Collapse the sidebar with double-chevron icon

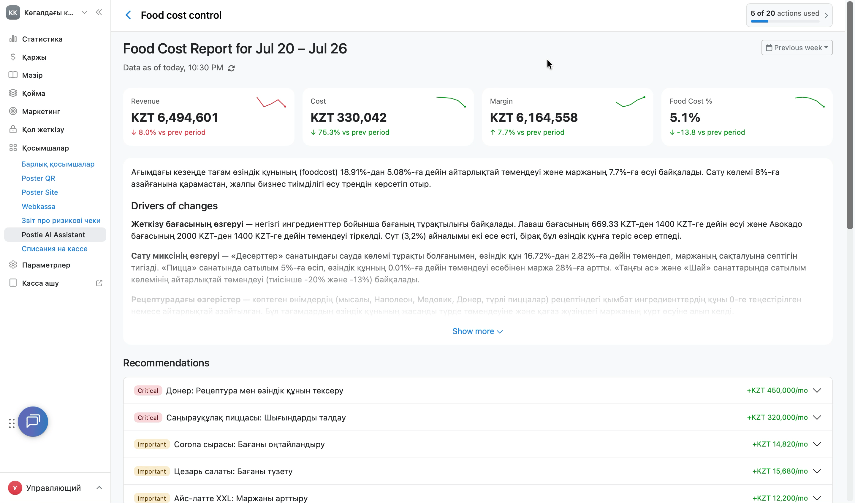pos(99,12)
